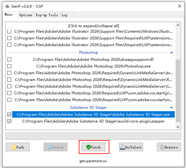Select the Photoshop.exe path row
Screen dimensions: 186x168
coord(93,66)
